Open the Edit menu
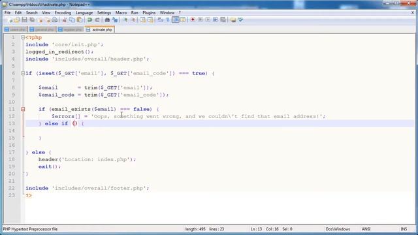 coord(18,12)
